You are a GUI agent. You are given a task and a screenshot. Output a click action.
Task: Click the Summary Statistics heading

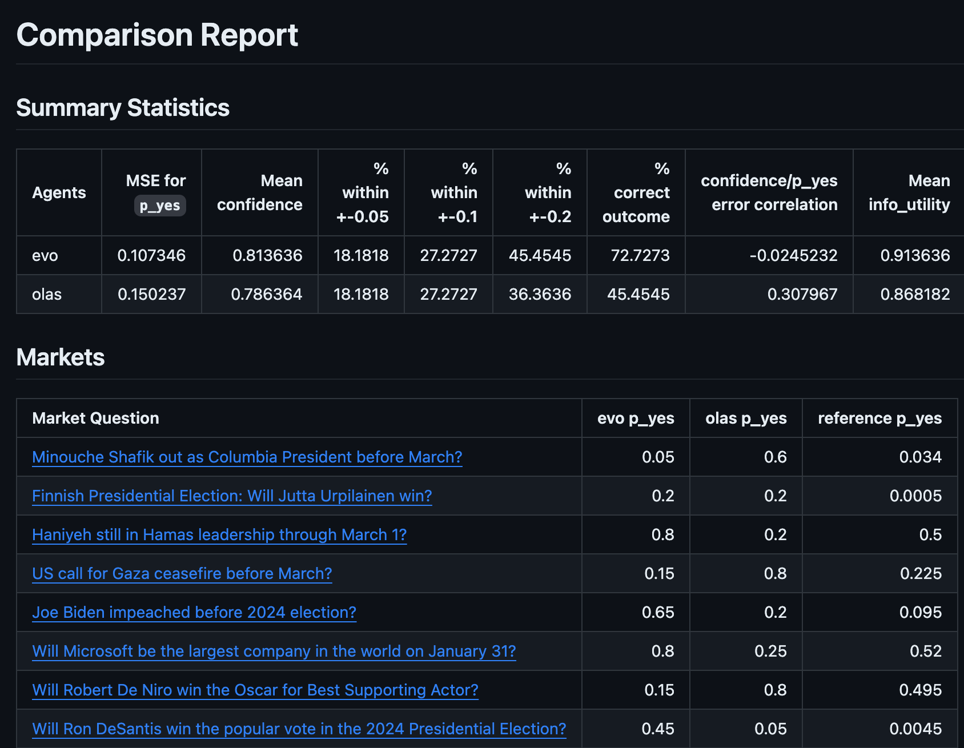pos(123,107)
